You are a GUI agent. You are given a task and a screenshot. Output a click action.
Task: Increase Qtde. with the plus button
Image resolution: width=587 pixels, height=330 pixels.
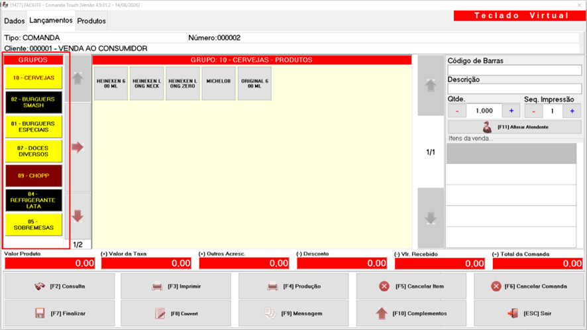tap(511, 111)
